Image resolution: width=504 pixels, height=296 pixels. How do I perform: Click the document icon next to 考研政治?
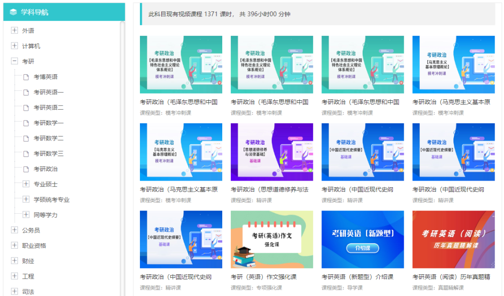(26, 169)
